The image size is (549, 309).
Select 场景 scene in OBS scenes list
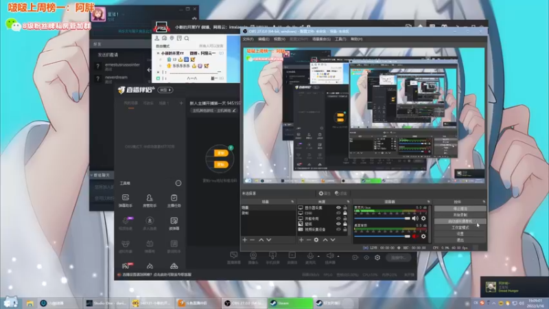tap(268, 208)
